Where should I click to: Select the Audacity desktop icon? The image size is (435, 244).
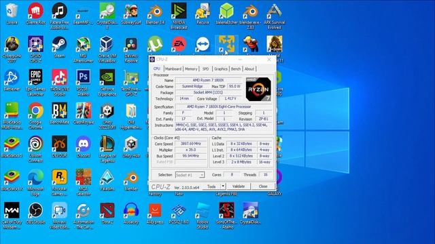[131, 213]
